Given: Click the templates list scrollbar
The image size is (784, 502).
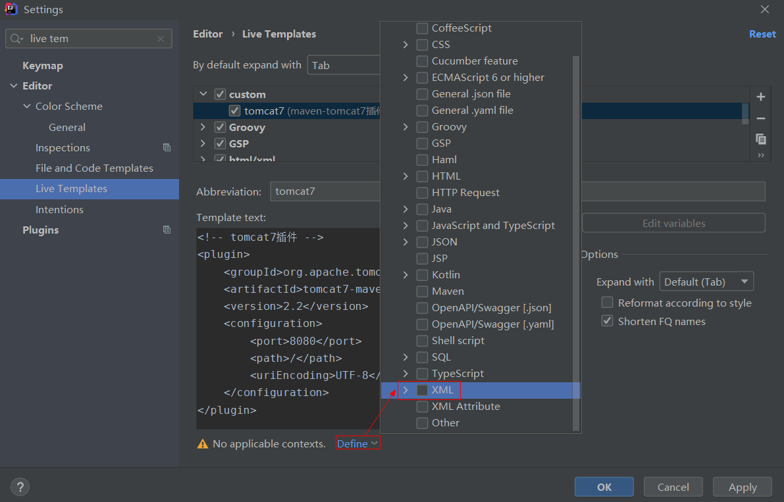Looking at the screenshot, I should pos(745,113).
